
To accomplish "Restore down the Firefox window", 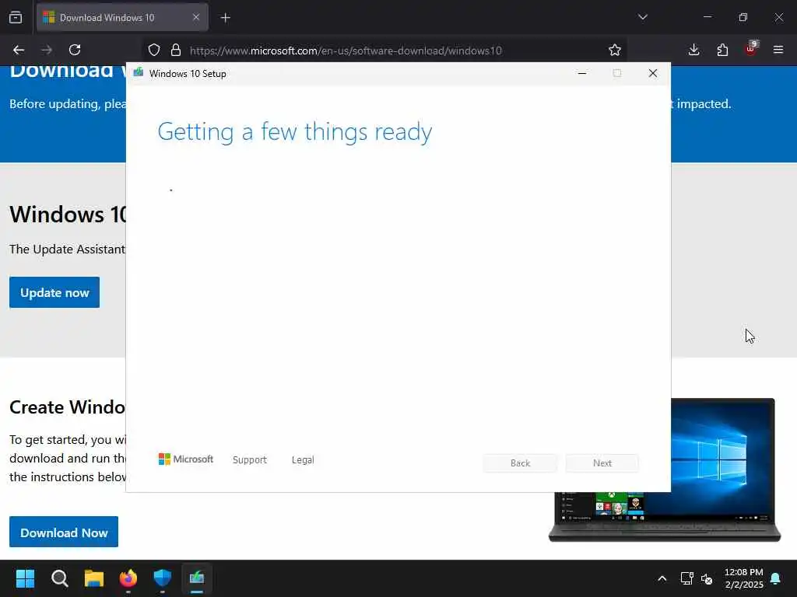I will click(x=743, y=17).
